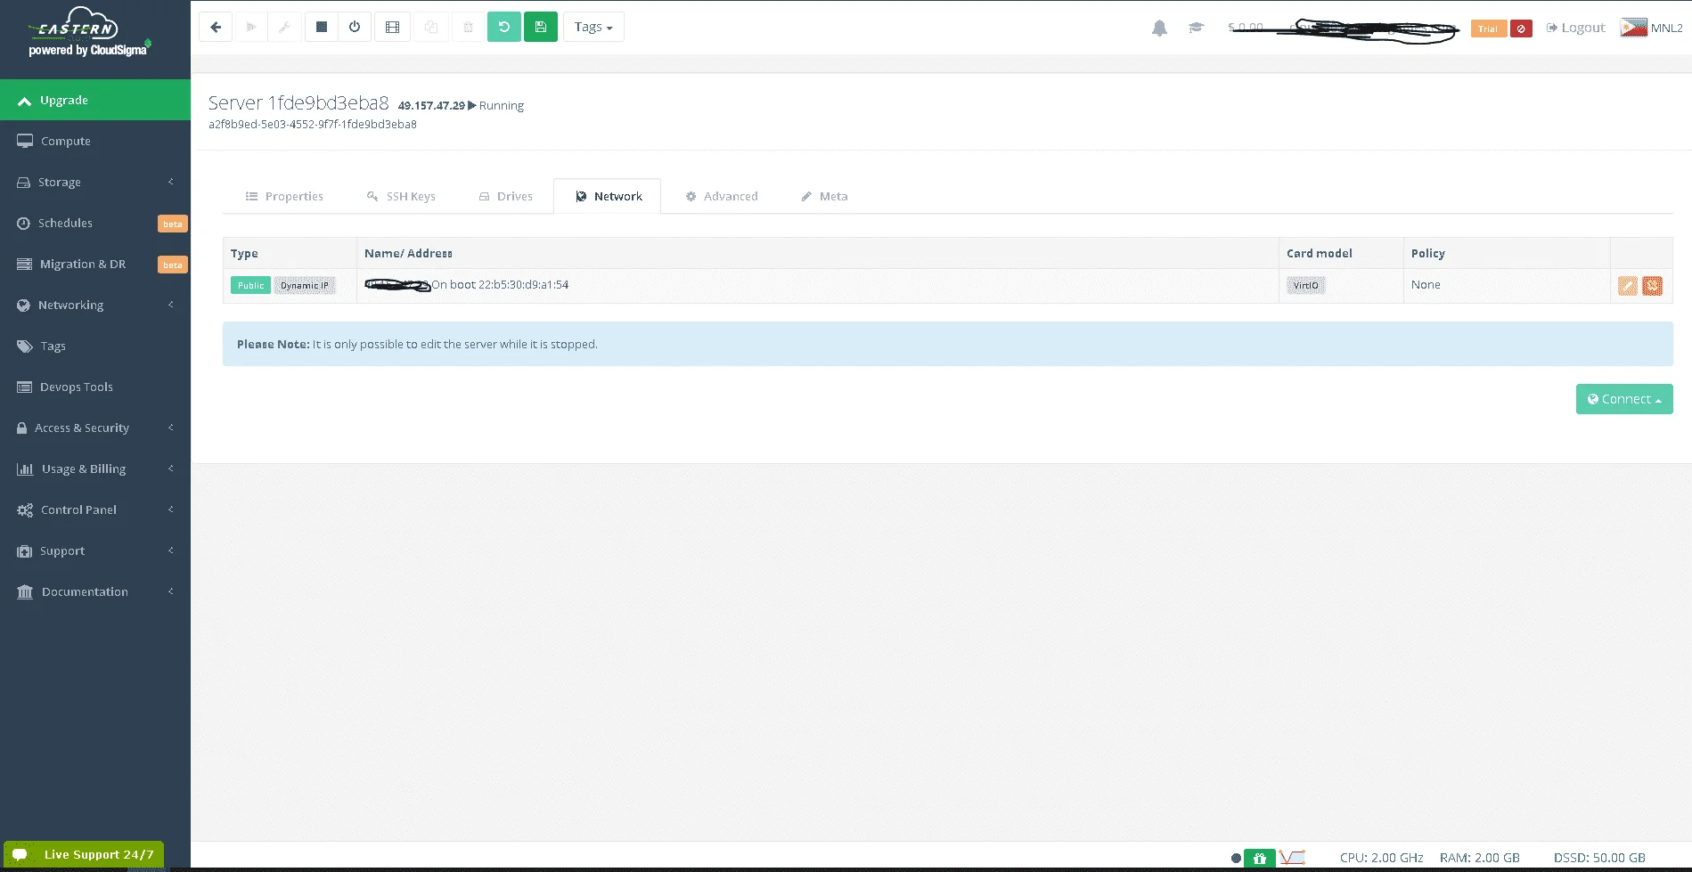Click the orange remove NIC icon
This screenshot has width=1692, height=872.
1652,286
